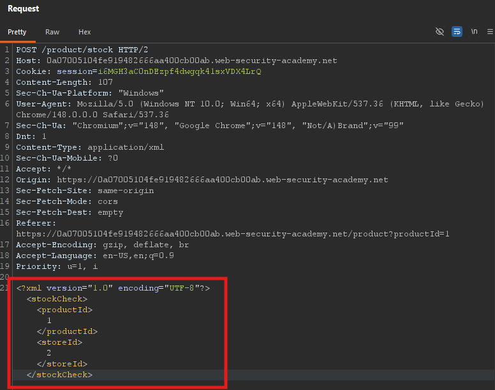Click the opening <productId> tag
The height and width of the screenshot is (390, 495).
point(64,310)
